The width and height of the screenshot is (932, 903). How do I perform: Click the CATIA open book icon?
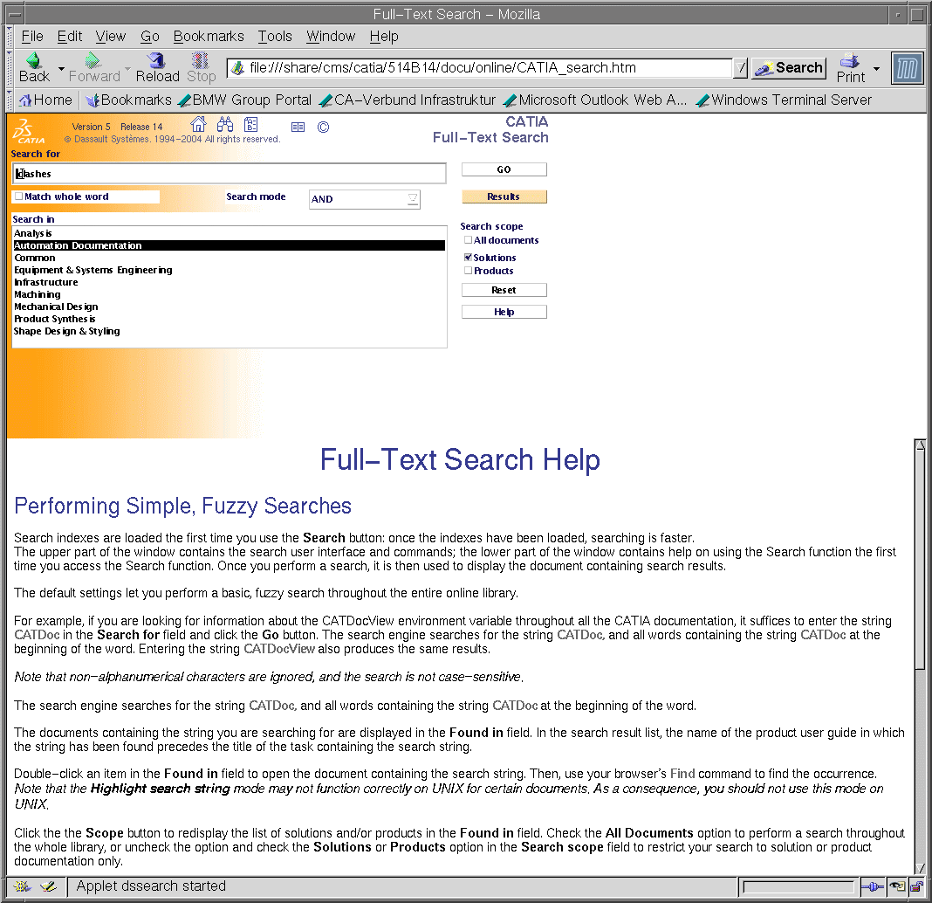[x=298, y=127]
